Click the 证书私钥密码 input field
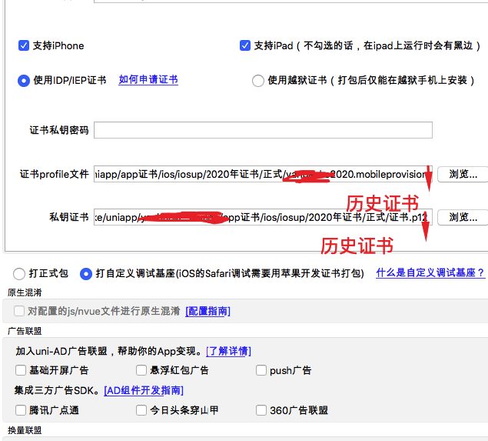The image size is (488, 441). click(263, 130)
